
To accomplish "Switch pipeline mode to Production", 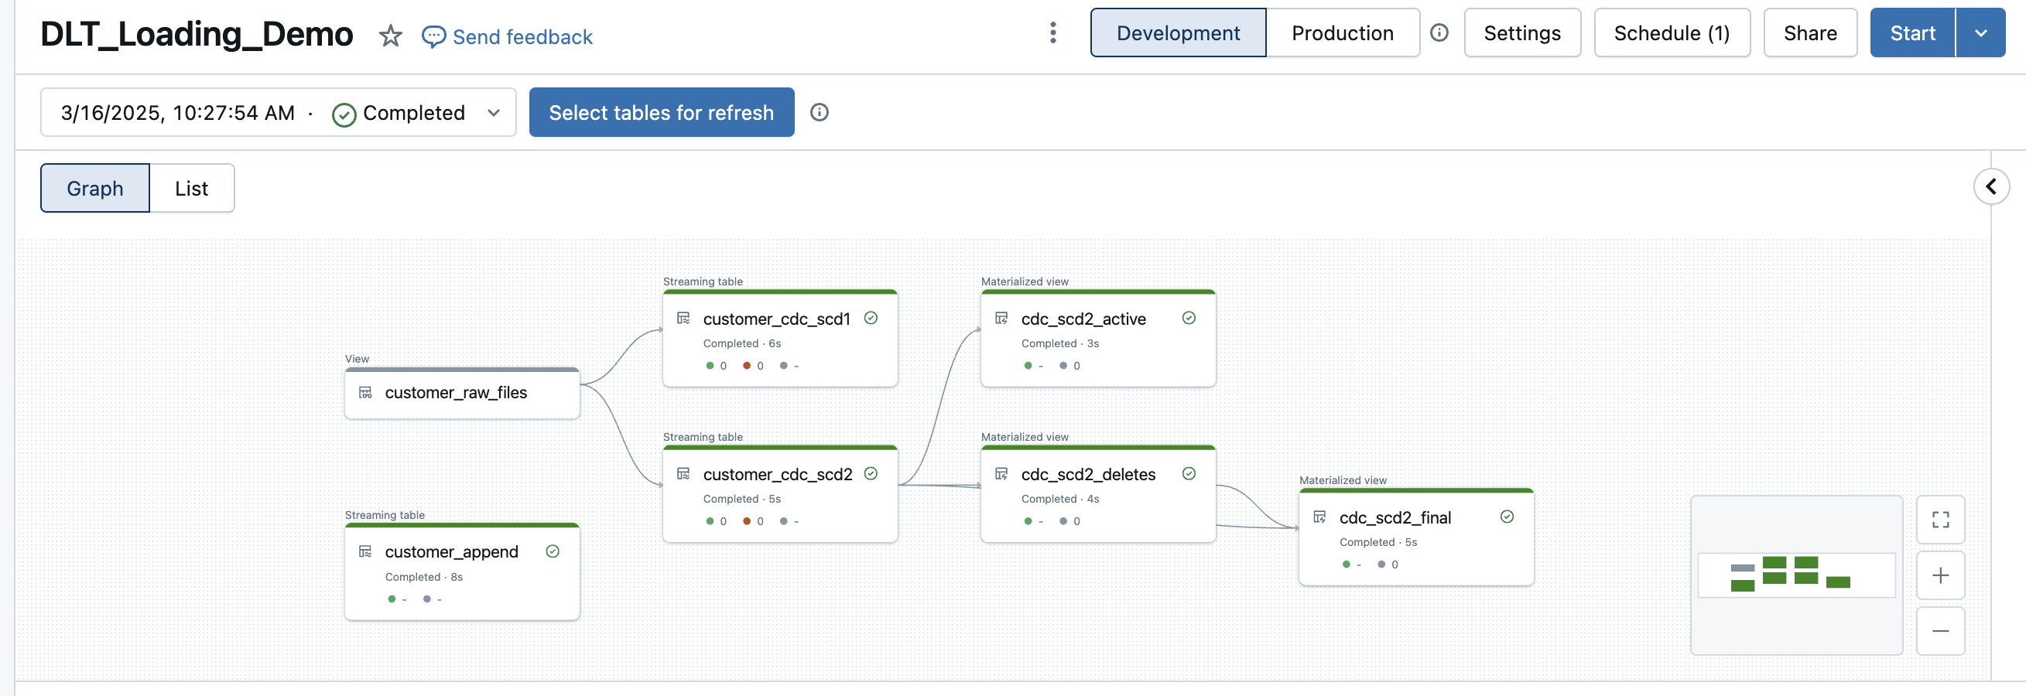I will pyautogui.click(x=1342, y=33).
